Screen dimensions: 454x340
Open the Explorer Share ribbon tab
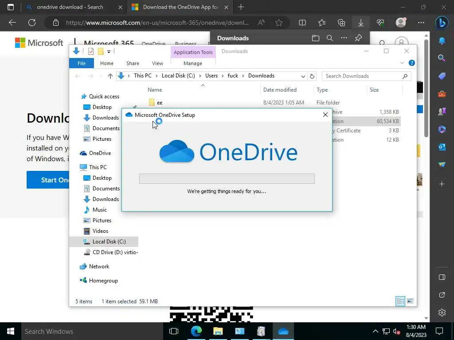click(133, 63)
